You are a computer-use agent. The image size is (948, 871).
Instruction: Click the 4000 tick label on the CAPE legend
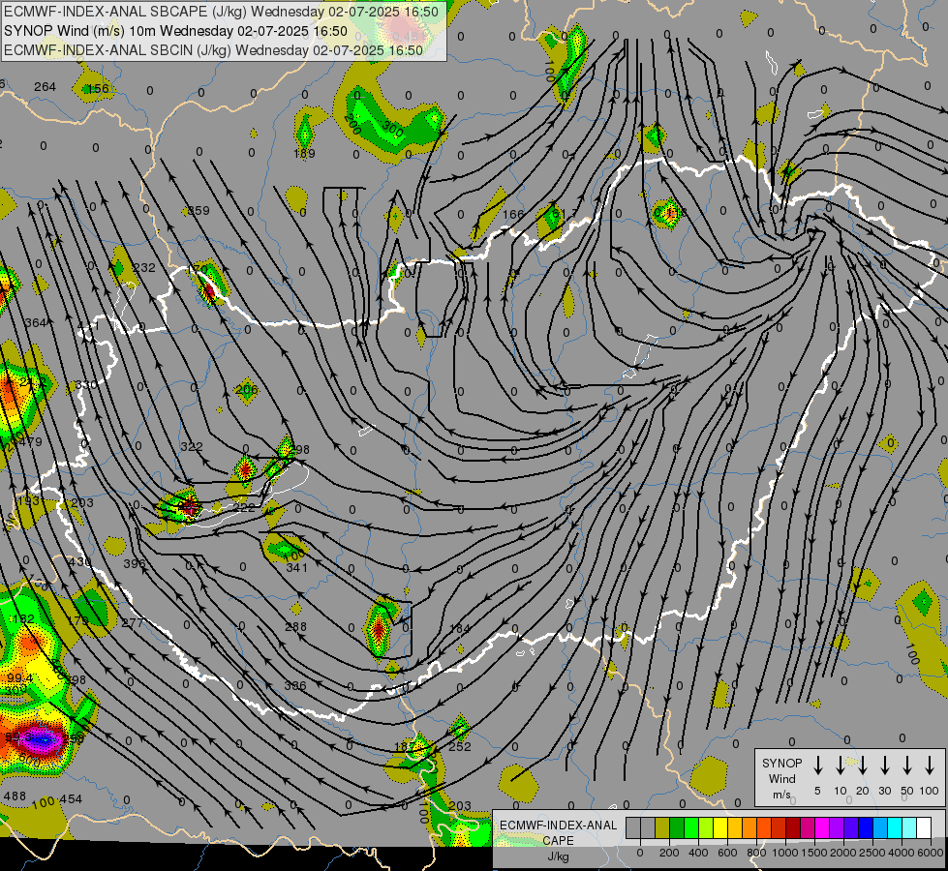tap(902, 853)
